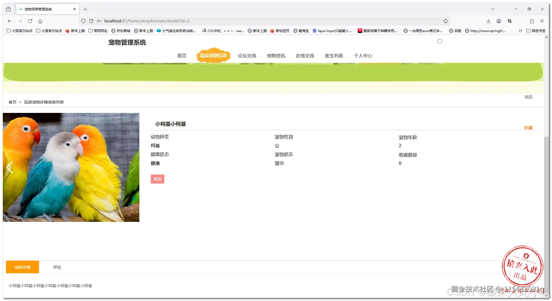552x301 pixels.
Task: Click the previous image carousel arrow
Action: pos(9,167)
